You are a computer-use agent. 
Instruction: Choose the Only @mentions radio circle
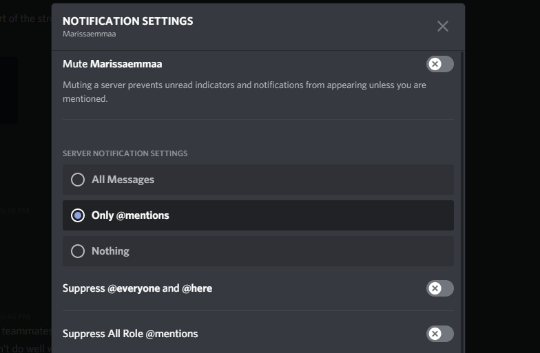click(x=78, y=215)
